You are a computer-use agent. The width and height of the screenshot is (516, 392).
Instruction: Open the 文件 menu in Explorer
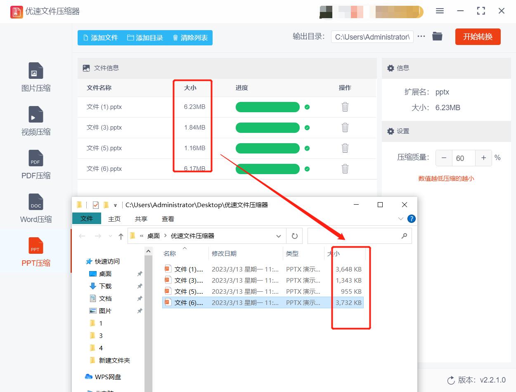(x=86, y=219)
